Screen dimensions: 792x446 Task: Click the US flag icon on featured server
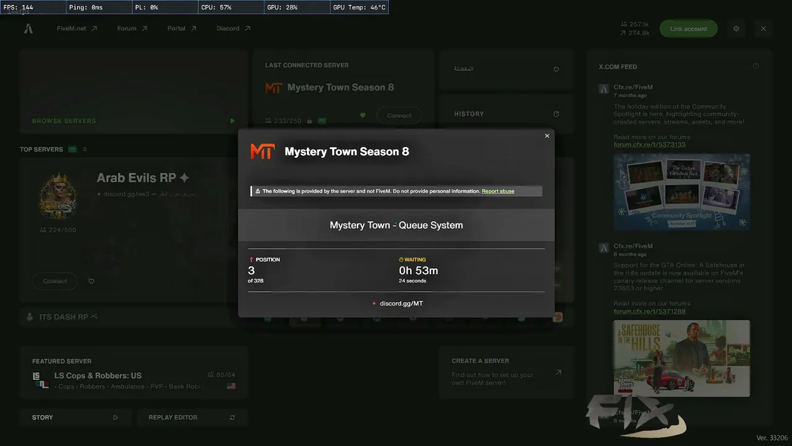pos(231,386)
